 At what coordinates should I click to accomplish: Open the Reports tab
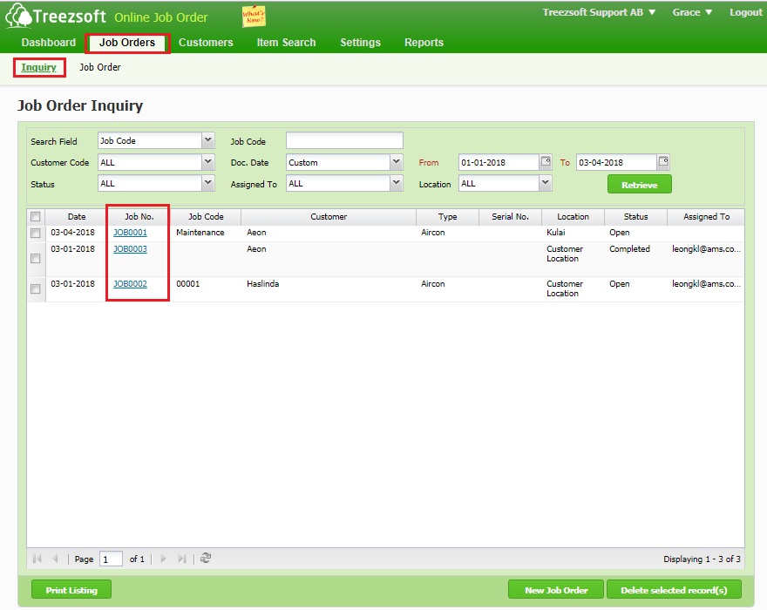coord(424,43)
